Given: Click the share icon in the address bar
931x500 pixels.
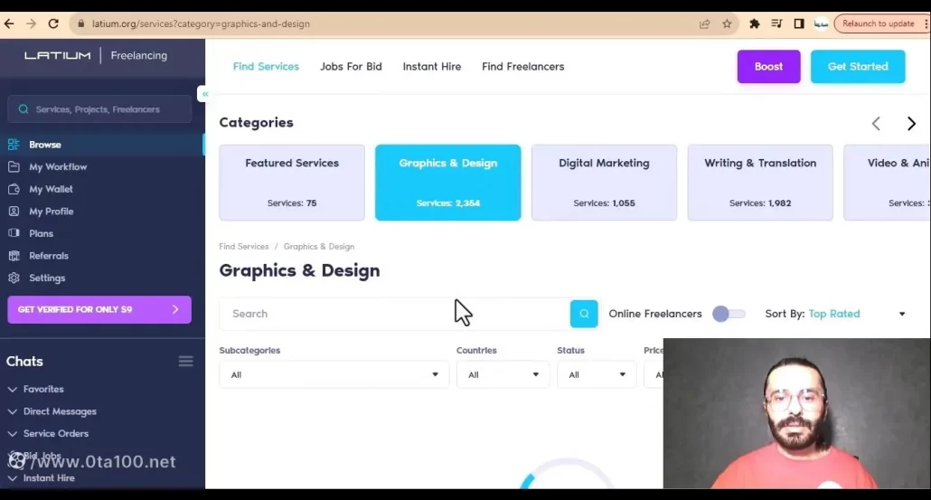Looking at the screenshot, I should tap(705, 24).
